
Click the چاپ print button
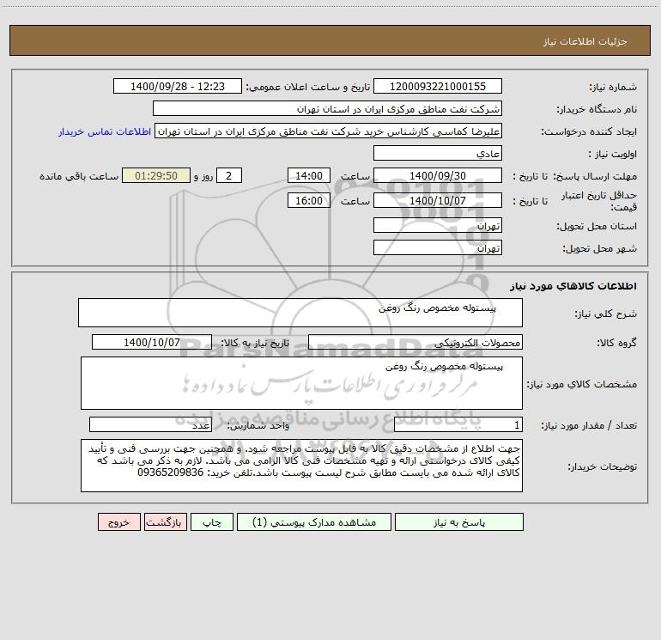point(212,521)
